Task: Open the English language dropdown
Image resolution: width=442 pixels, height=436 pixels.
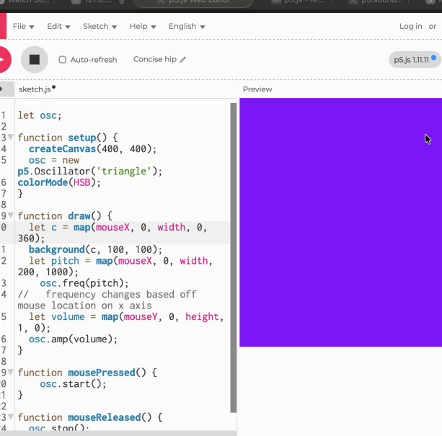Action: (187, 26)
